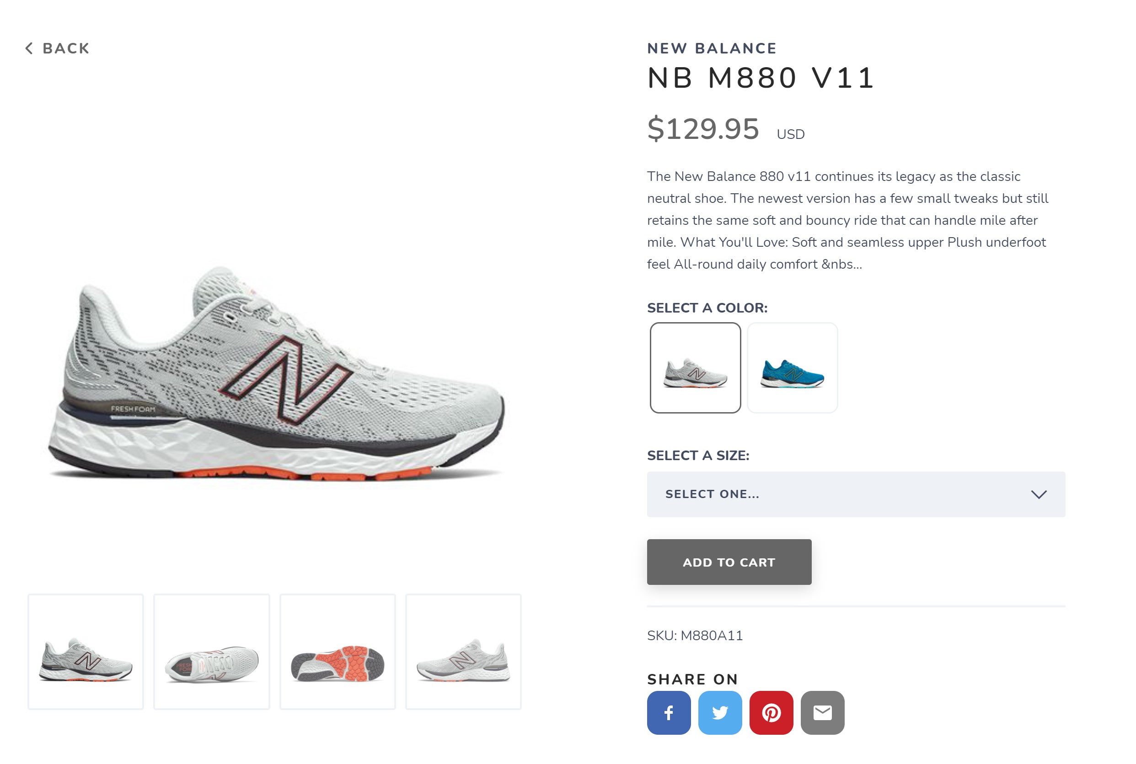Click the New Balance brand name
Image resolution: width=1136 pixels, height=764 pixels.
[711, 48]
